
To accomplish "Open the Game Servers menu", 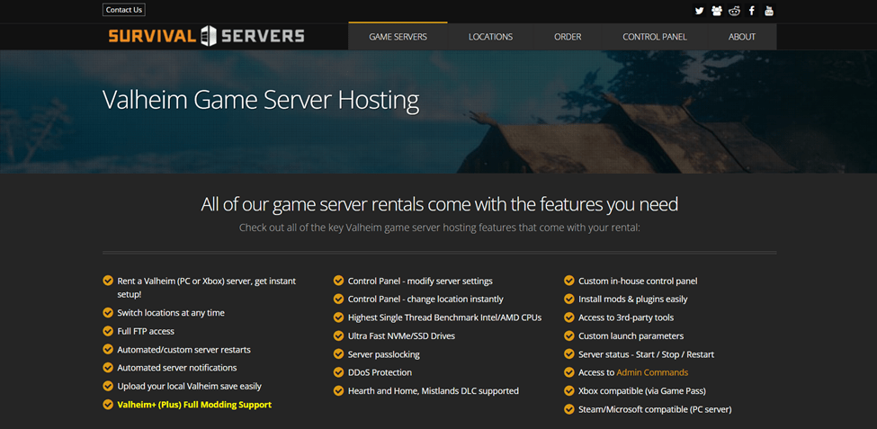I will [398, 37].
